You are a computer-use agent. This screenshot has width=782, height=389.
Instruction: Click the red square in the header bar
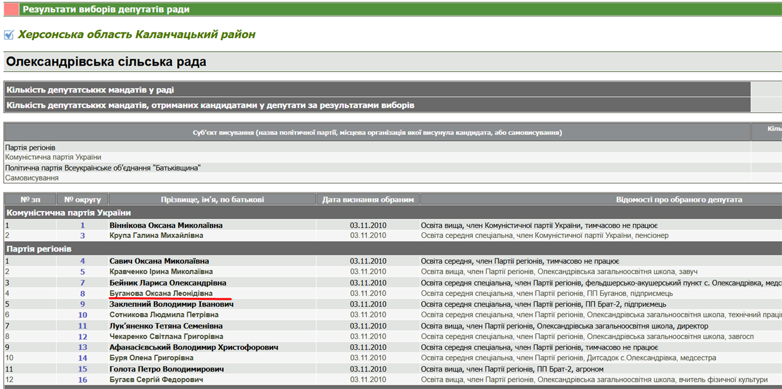pyautogui.click(x=11, y=9)
